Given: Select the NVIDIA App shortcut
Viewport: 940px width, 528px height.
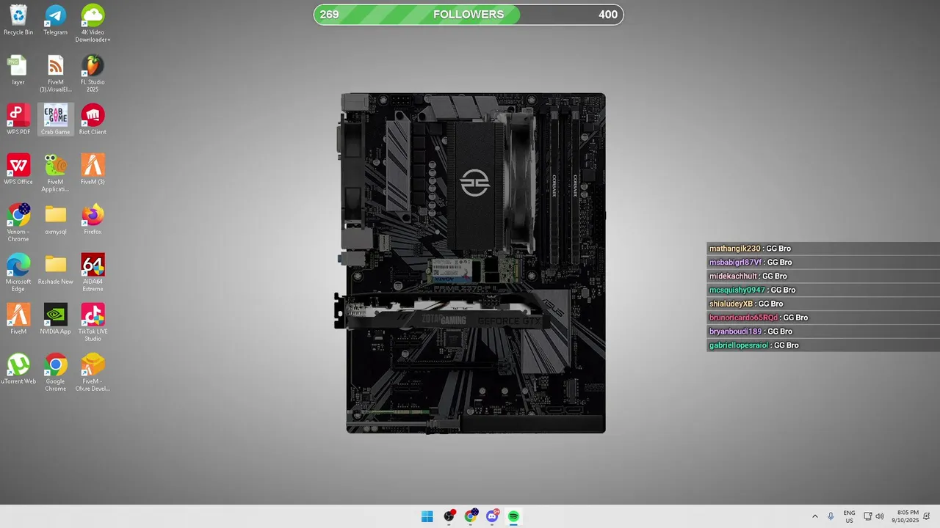Looking at the screenshot, I should coord(56,320).
